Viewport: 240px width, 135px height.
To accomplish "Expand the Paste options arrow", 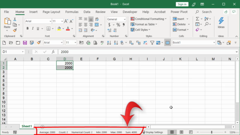I will (7, 31).
